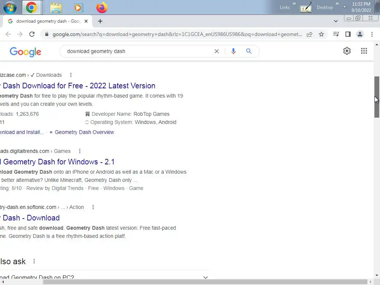The image size is (380, 285).
Task: Toggle Chrome's side panel
Action: point(348,34)
